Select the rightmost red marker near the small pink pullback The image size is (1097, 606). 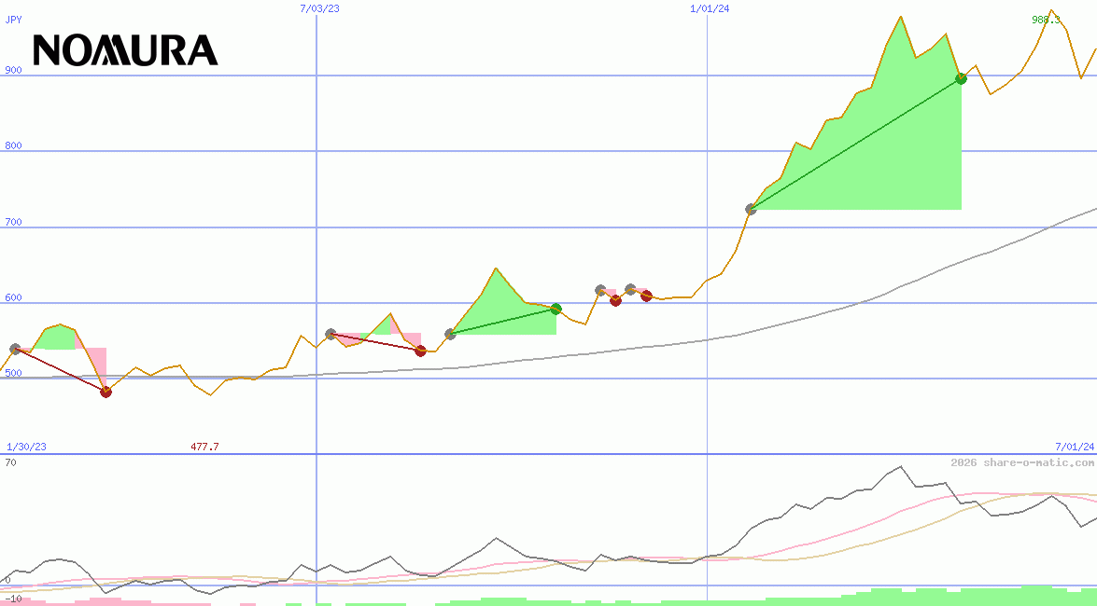[x=644, y=296]
